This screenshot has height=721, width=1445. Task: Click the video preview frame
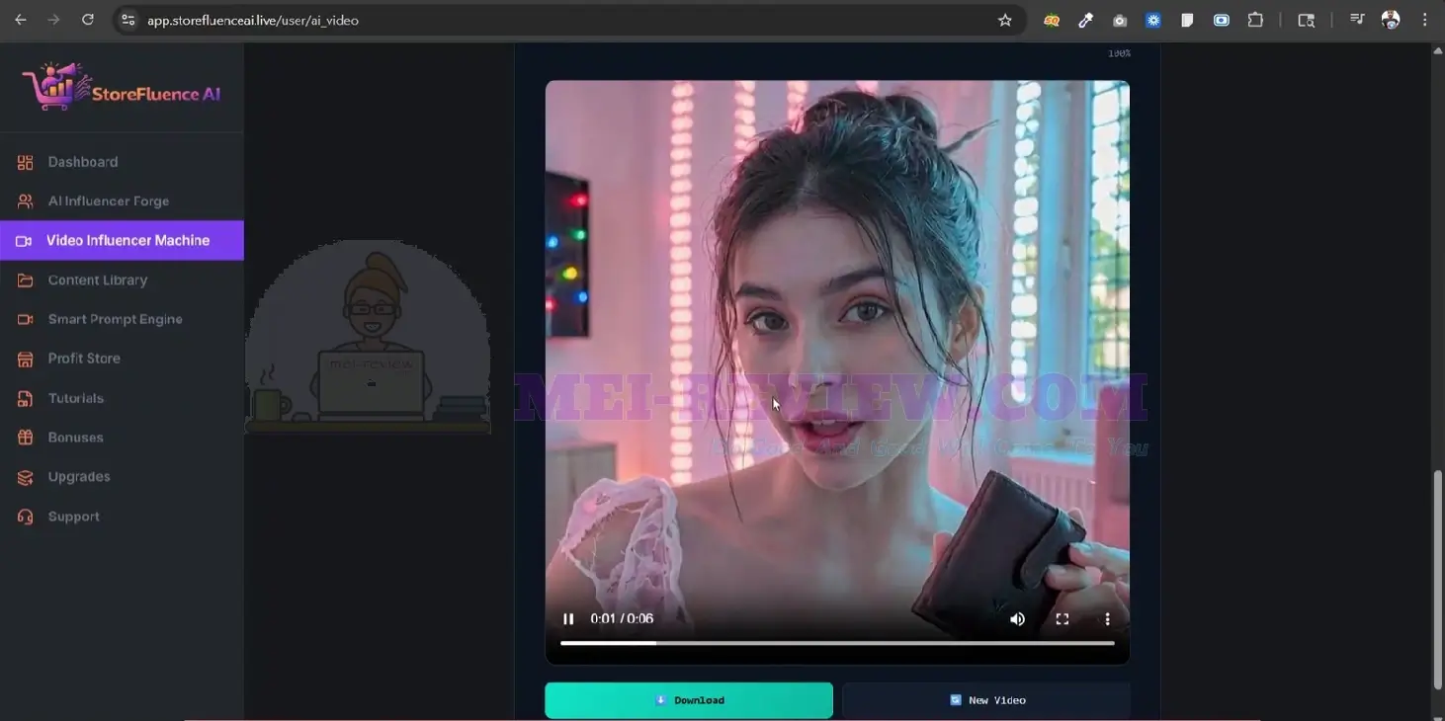click(837, 372)
